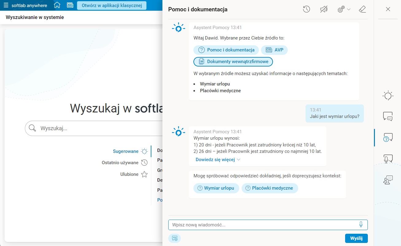
Task: Select help question chat icon in sidebar
Action: point(388,137)
